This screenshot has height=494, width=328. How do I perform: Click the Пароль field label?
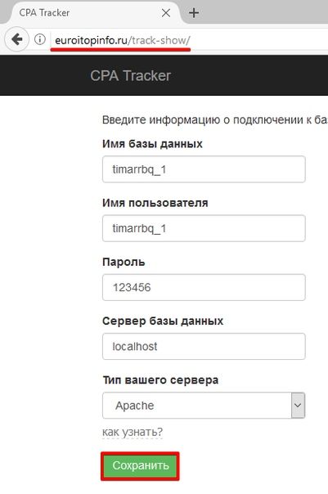point(124,262)
